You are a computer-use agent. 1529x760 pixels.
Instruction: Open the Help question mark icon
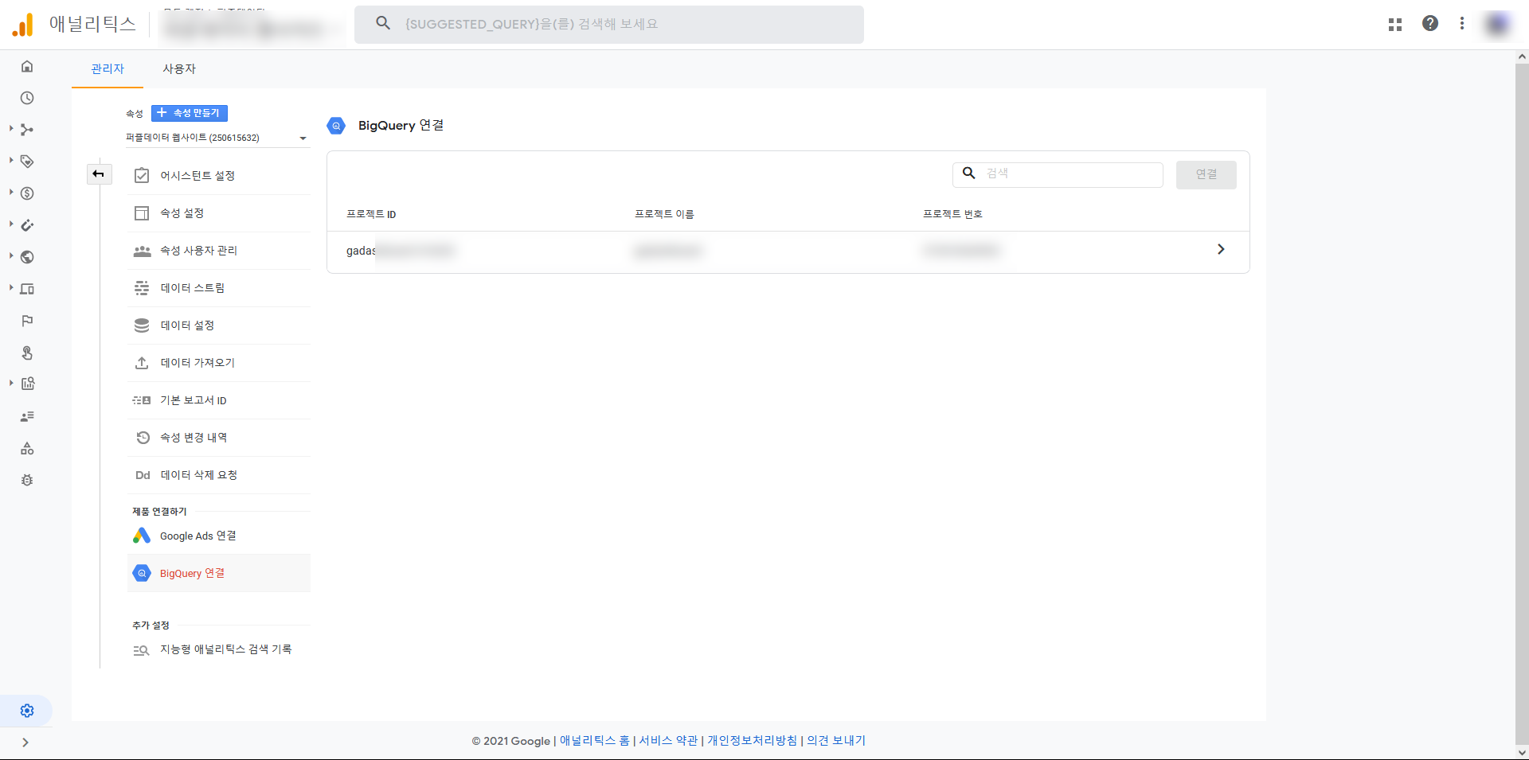(x=1430, y=24)
